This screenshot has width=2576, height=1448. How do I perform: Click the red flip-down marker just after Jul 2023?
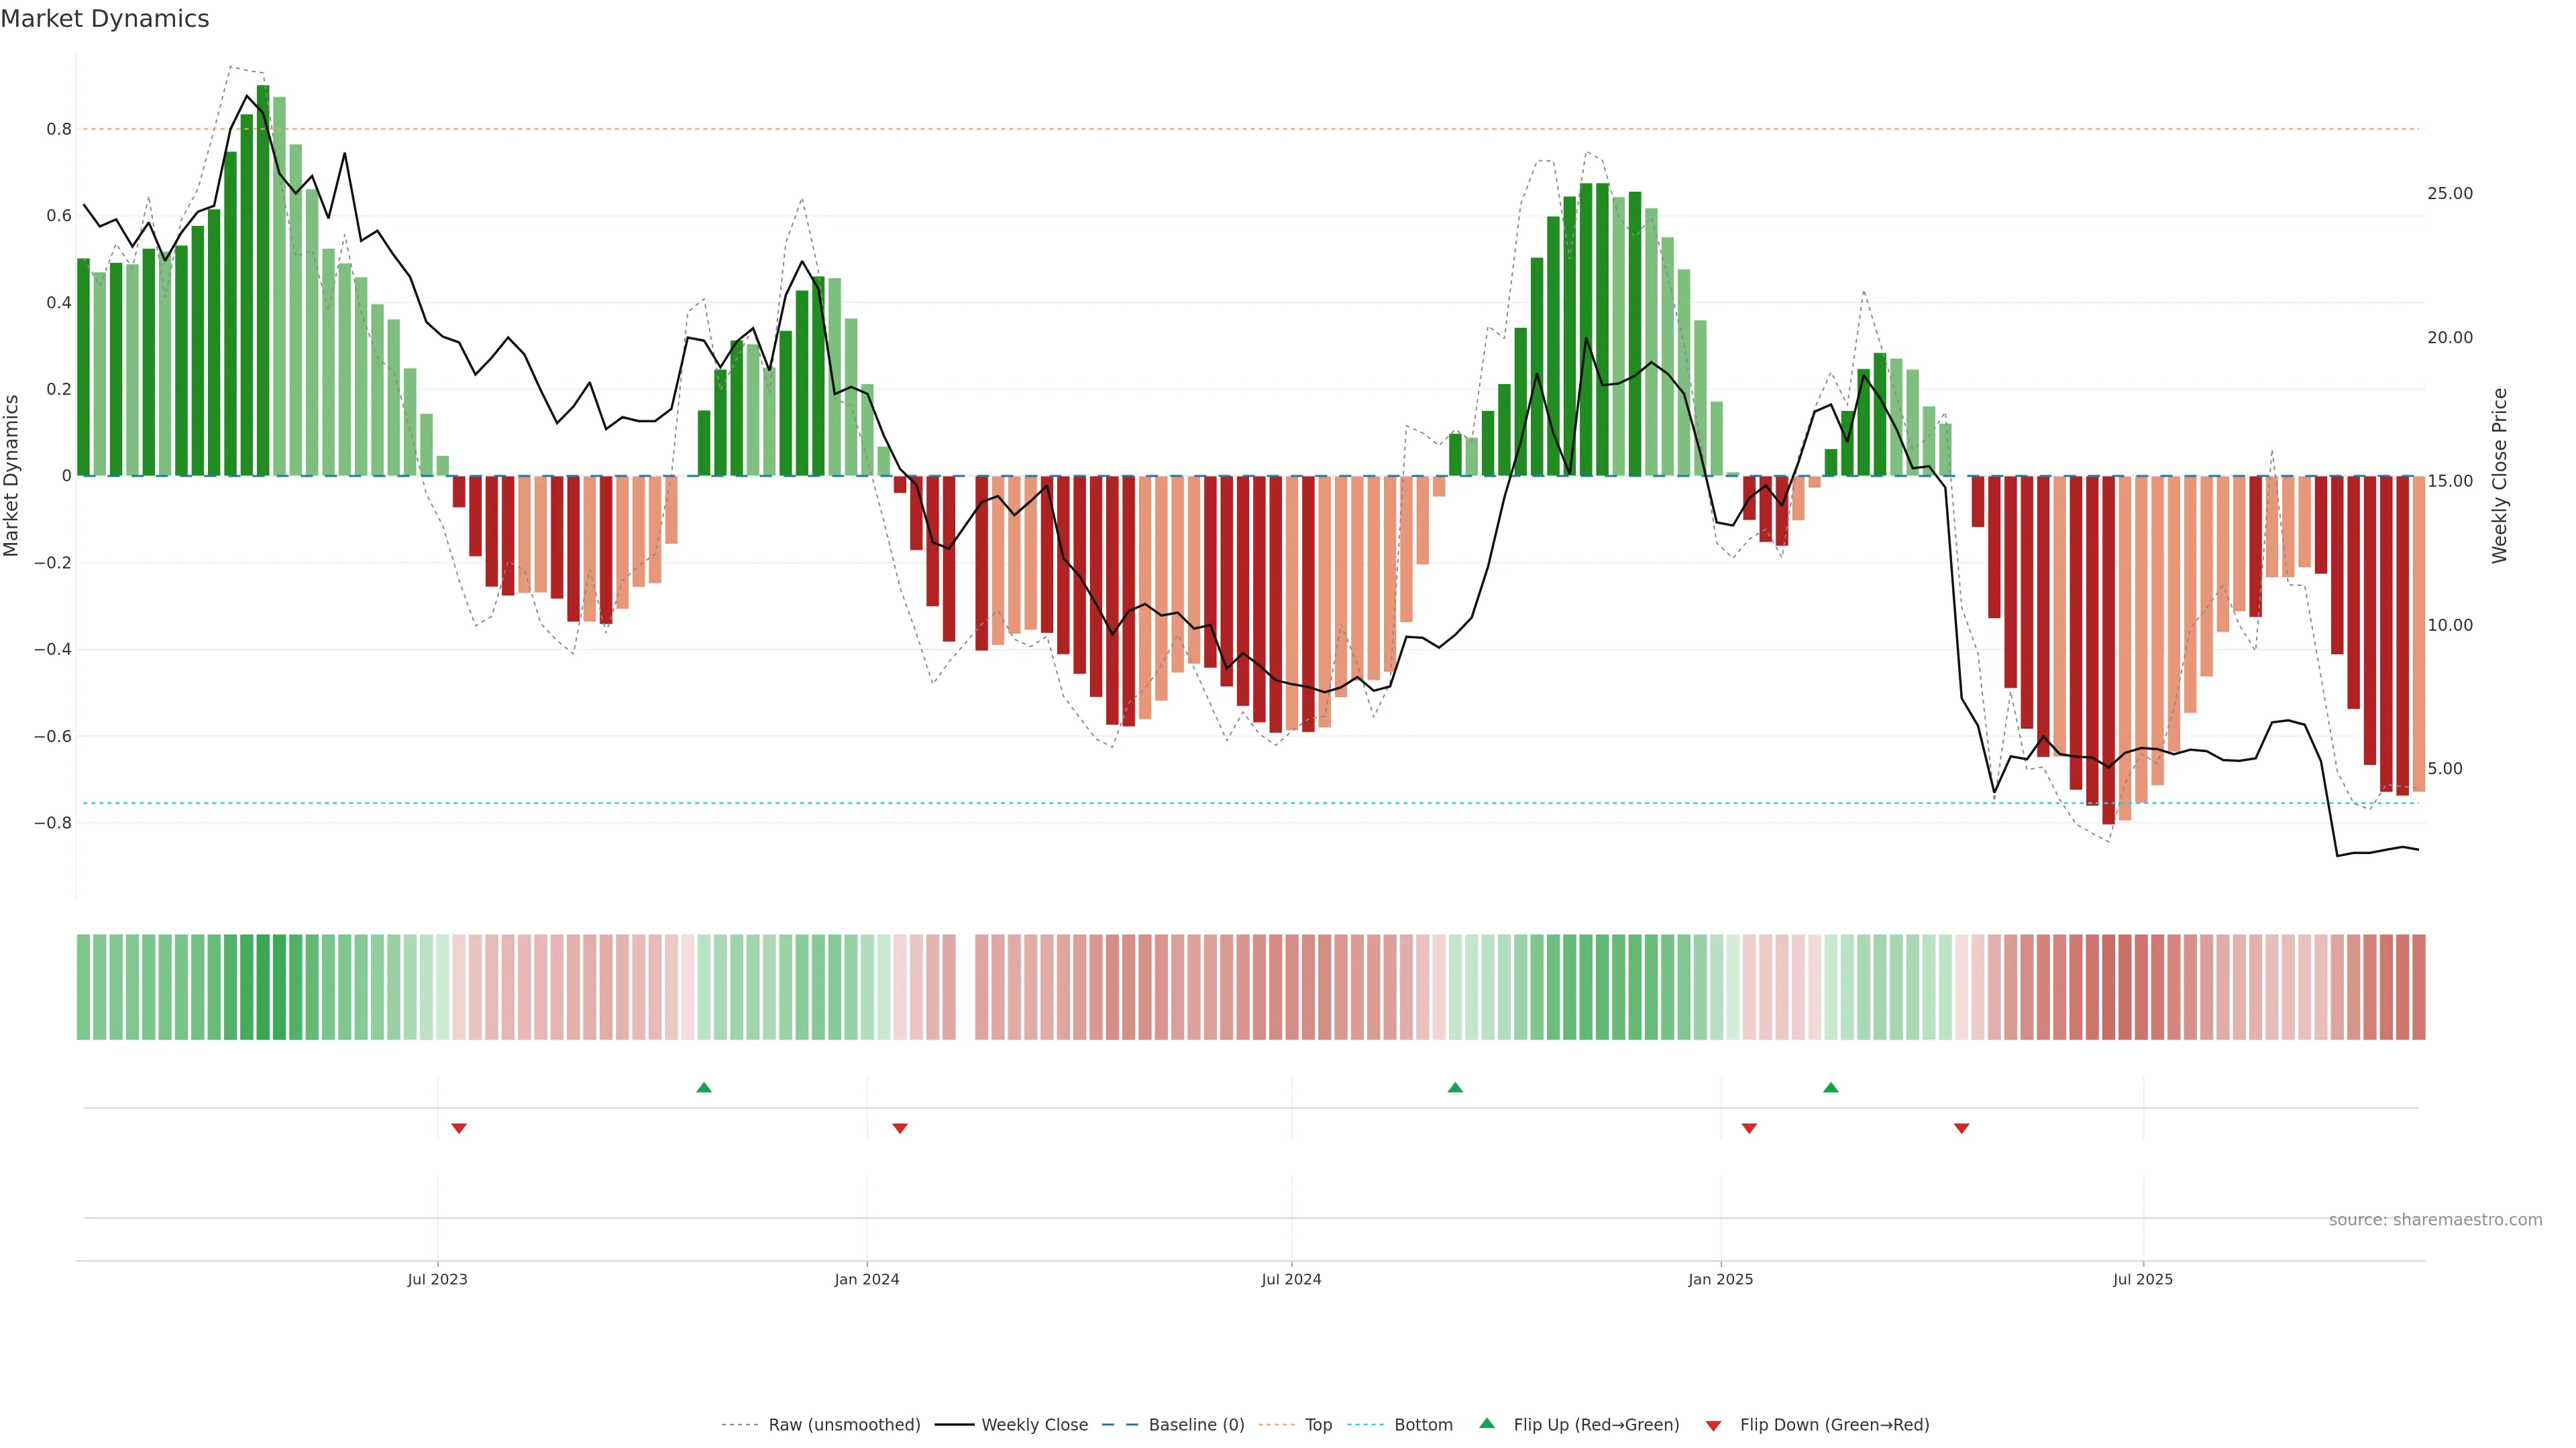[459, 1128]
